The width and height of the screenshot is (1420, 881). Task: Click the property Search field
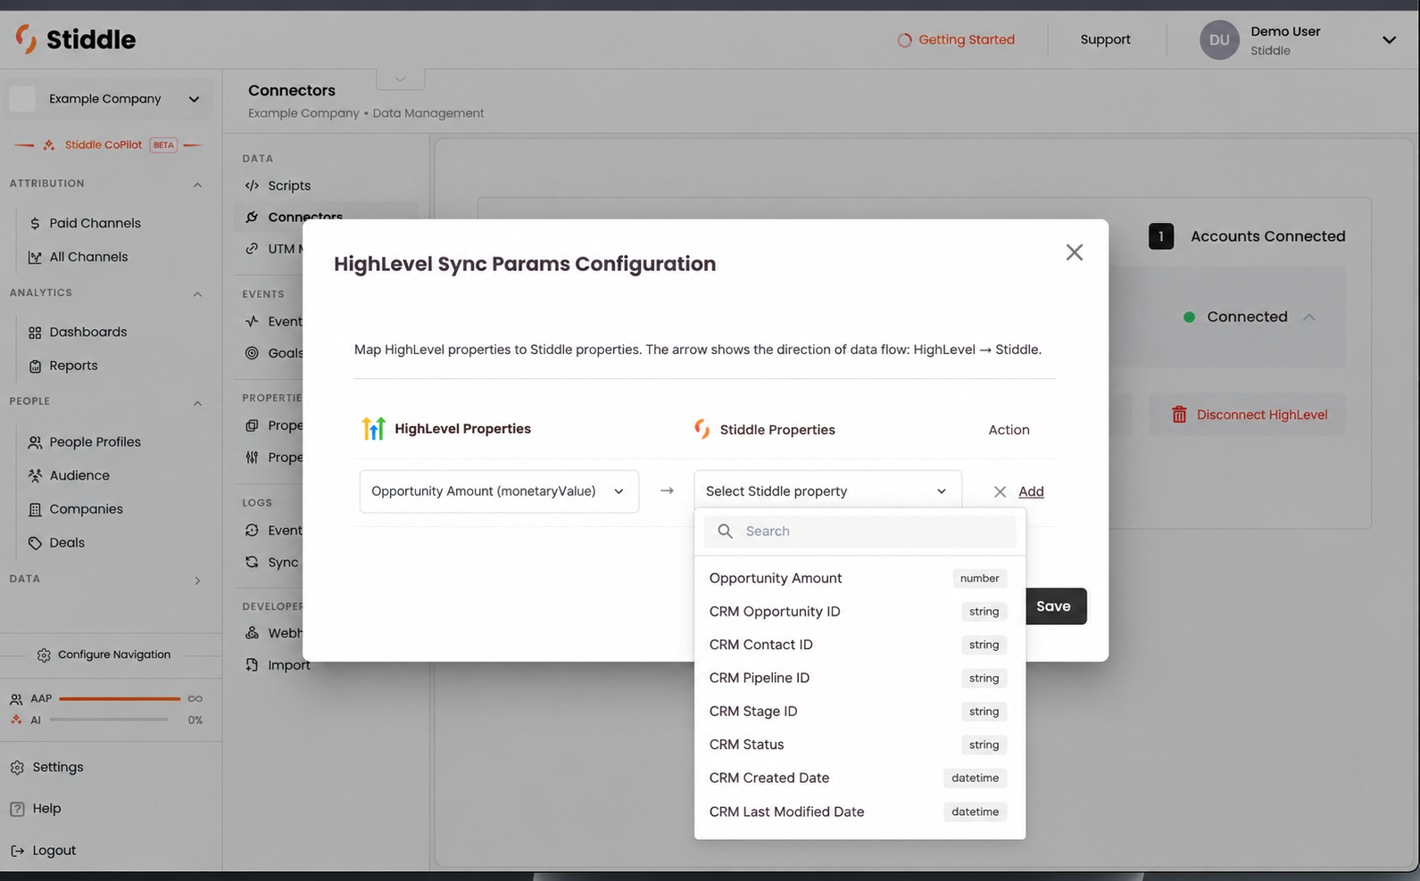859,531
